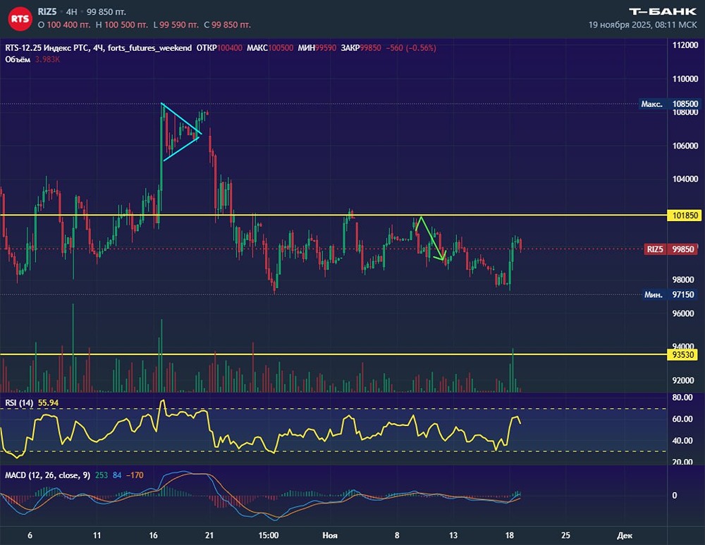The height and width of the screenshot is (545, 705).
Task: Click the 'RSI (14)' indicator label
Action: tap(19, 403)
